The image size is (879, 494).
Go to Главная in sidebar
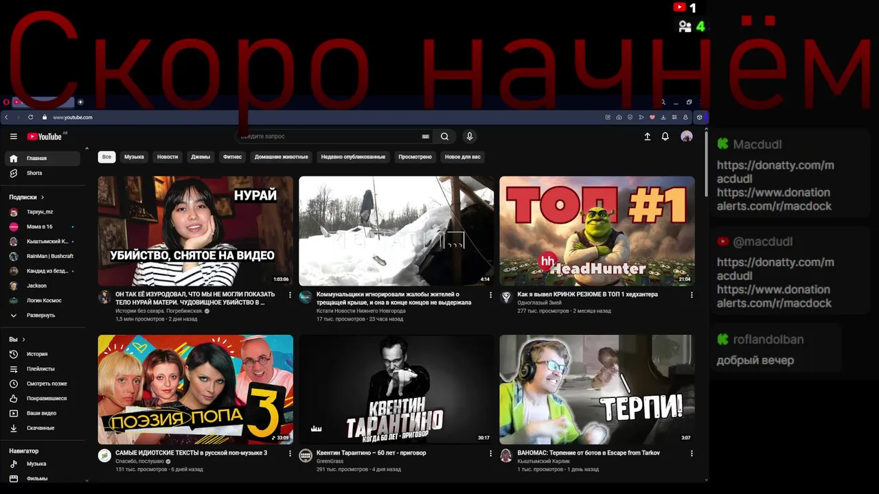pos(43,158)
